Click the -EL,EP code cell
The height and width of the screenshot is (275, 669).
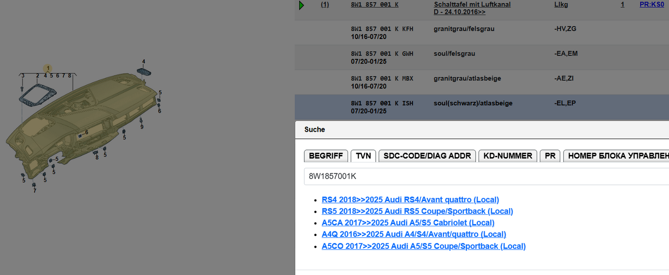click(x=564, y=103)
